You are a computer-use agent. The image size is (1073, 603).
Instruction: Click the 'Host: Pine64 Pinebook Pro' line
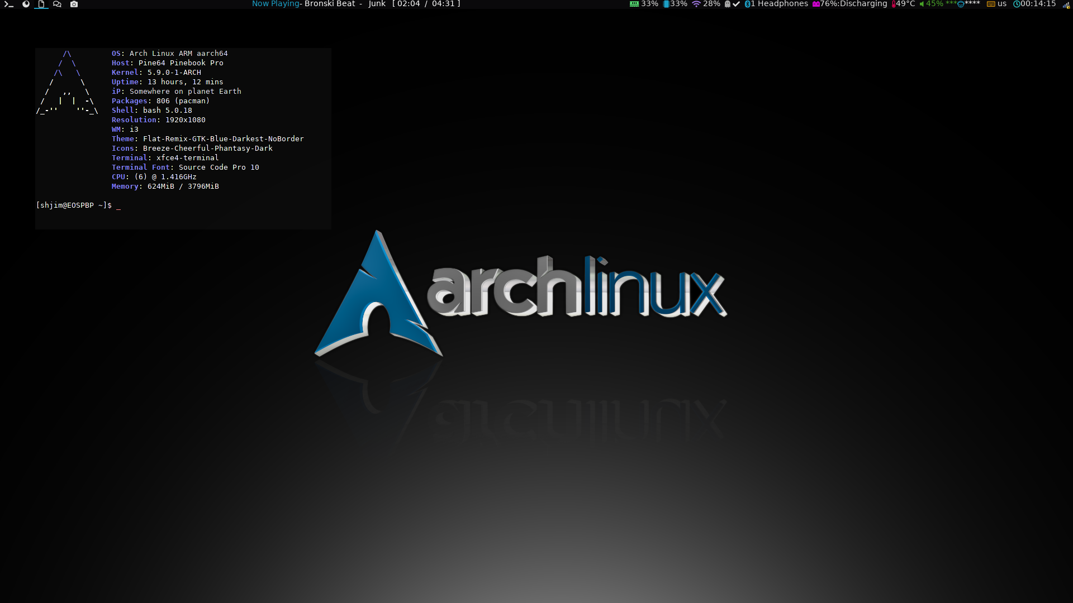[168, 63]
